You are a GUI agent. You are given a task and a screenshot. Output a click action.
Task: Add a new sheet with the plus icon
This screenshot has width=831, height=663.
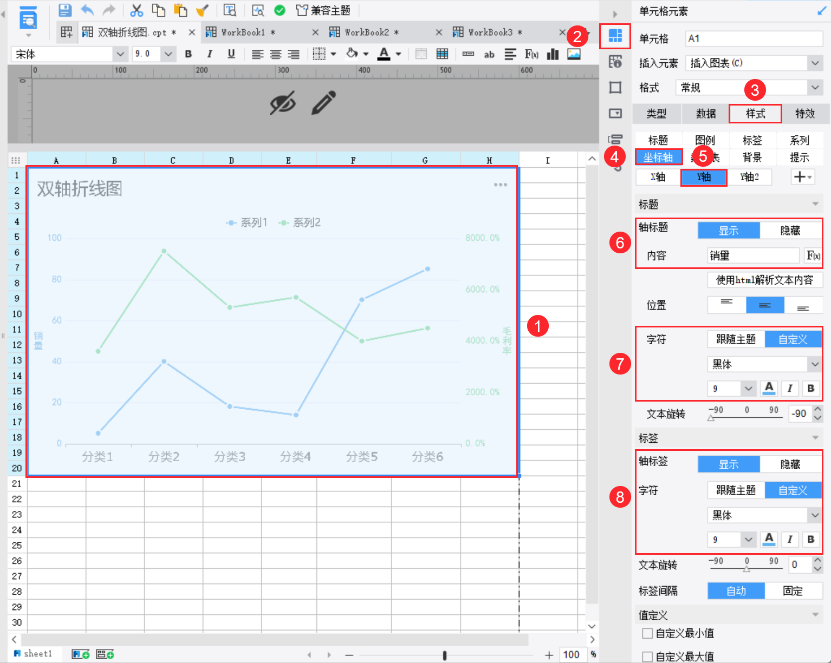pos(81,654)
